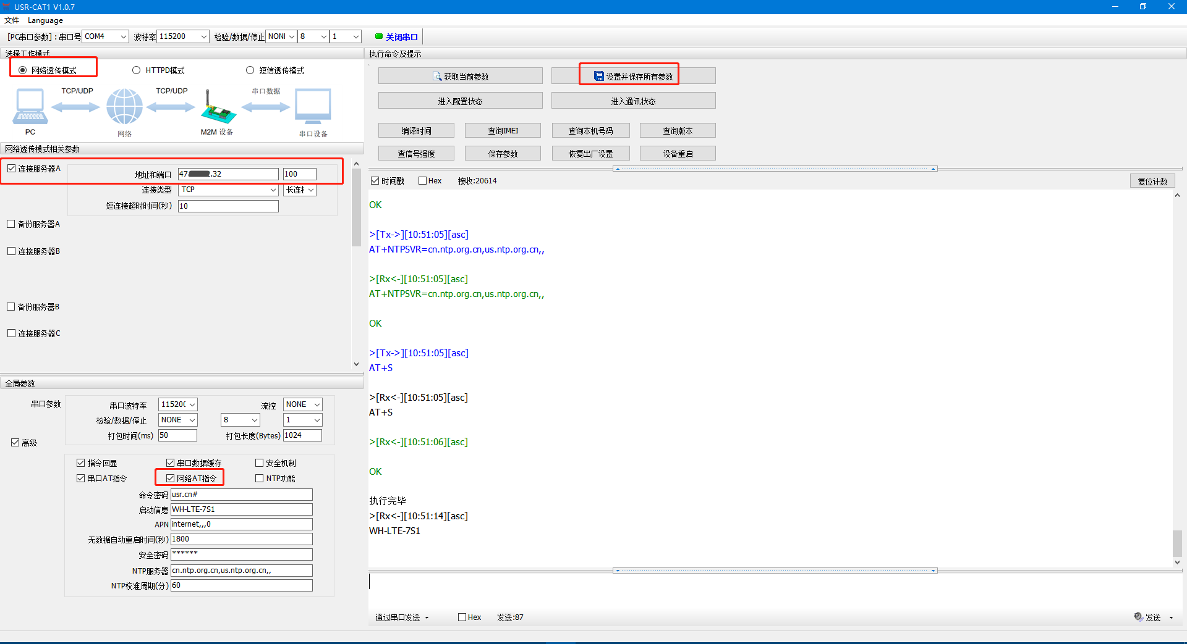This screenshot has height=644, width=1187.
Task: Toggle 指令回显 checkbox
Action: [81, 463]
